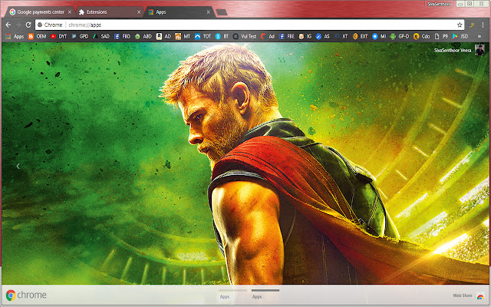The height and width of the screenshot is (307, 491).
Task: Open the P9 page bookmark
Action: pos(441,36)
